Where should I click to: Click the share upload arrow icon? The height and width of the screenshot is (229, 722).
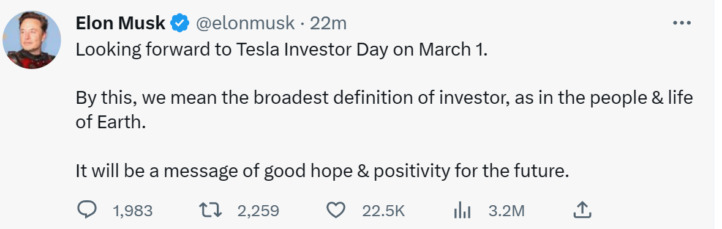[x=582, y=210]
